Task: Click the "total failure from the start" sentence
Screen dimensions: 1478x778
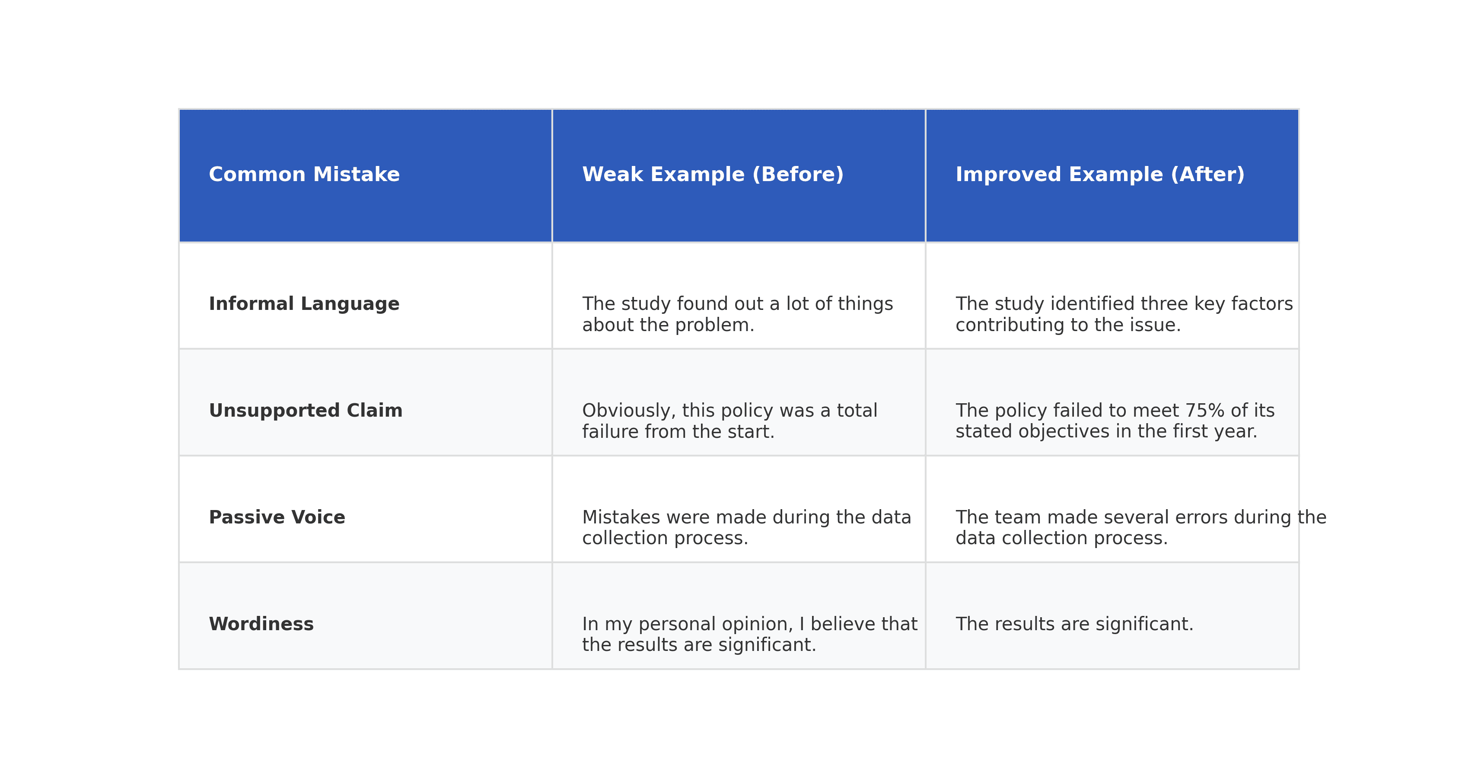Action: (x=729, y=421)
